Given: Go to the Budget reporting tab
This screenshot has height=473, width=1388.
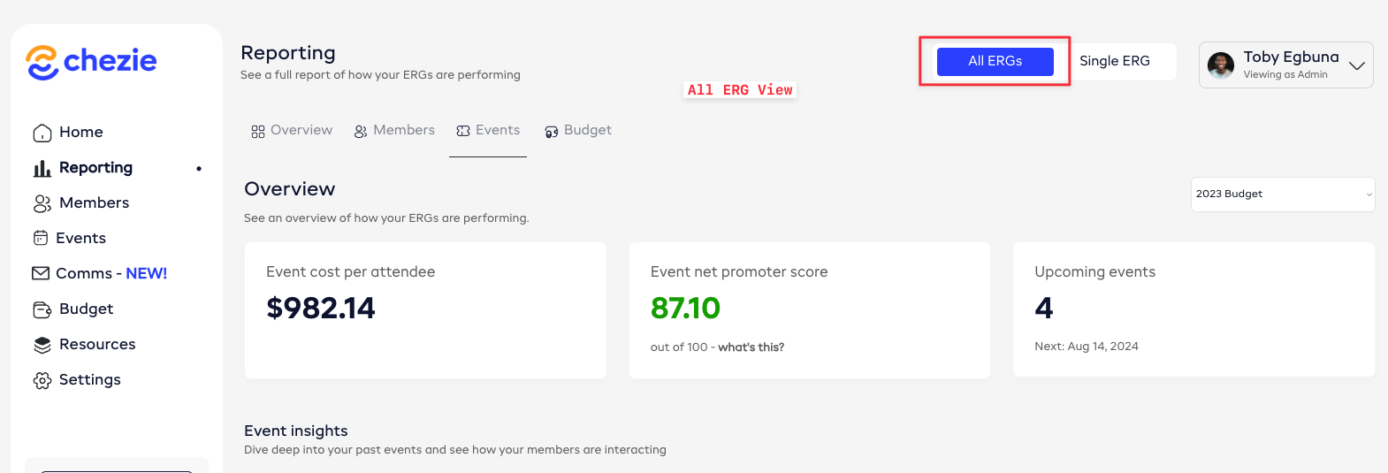Looking at the screenshot, I should click(578, 131).
